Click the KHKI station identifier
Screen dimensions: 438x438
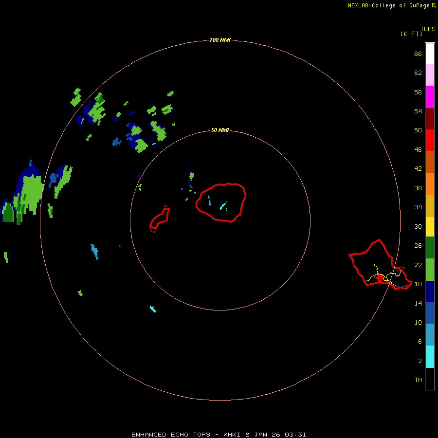click(x=232, y=435)
